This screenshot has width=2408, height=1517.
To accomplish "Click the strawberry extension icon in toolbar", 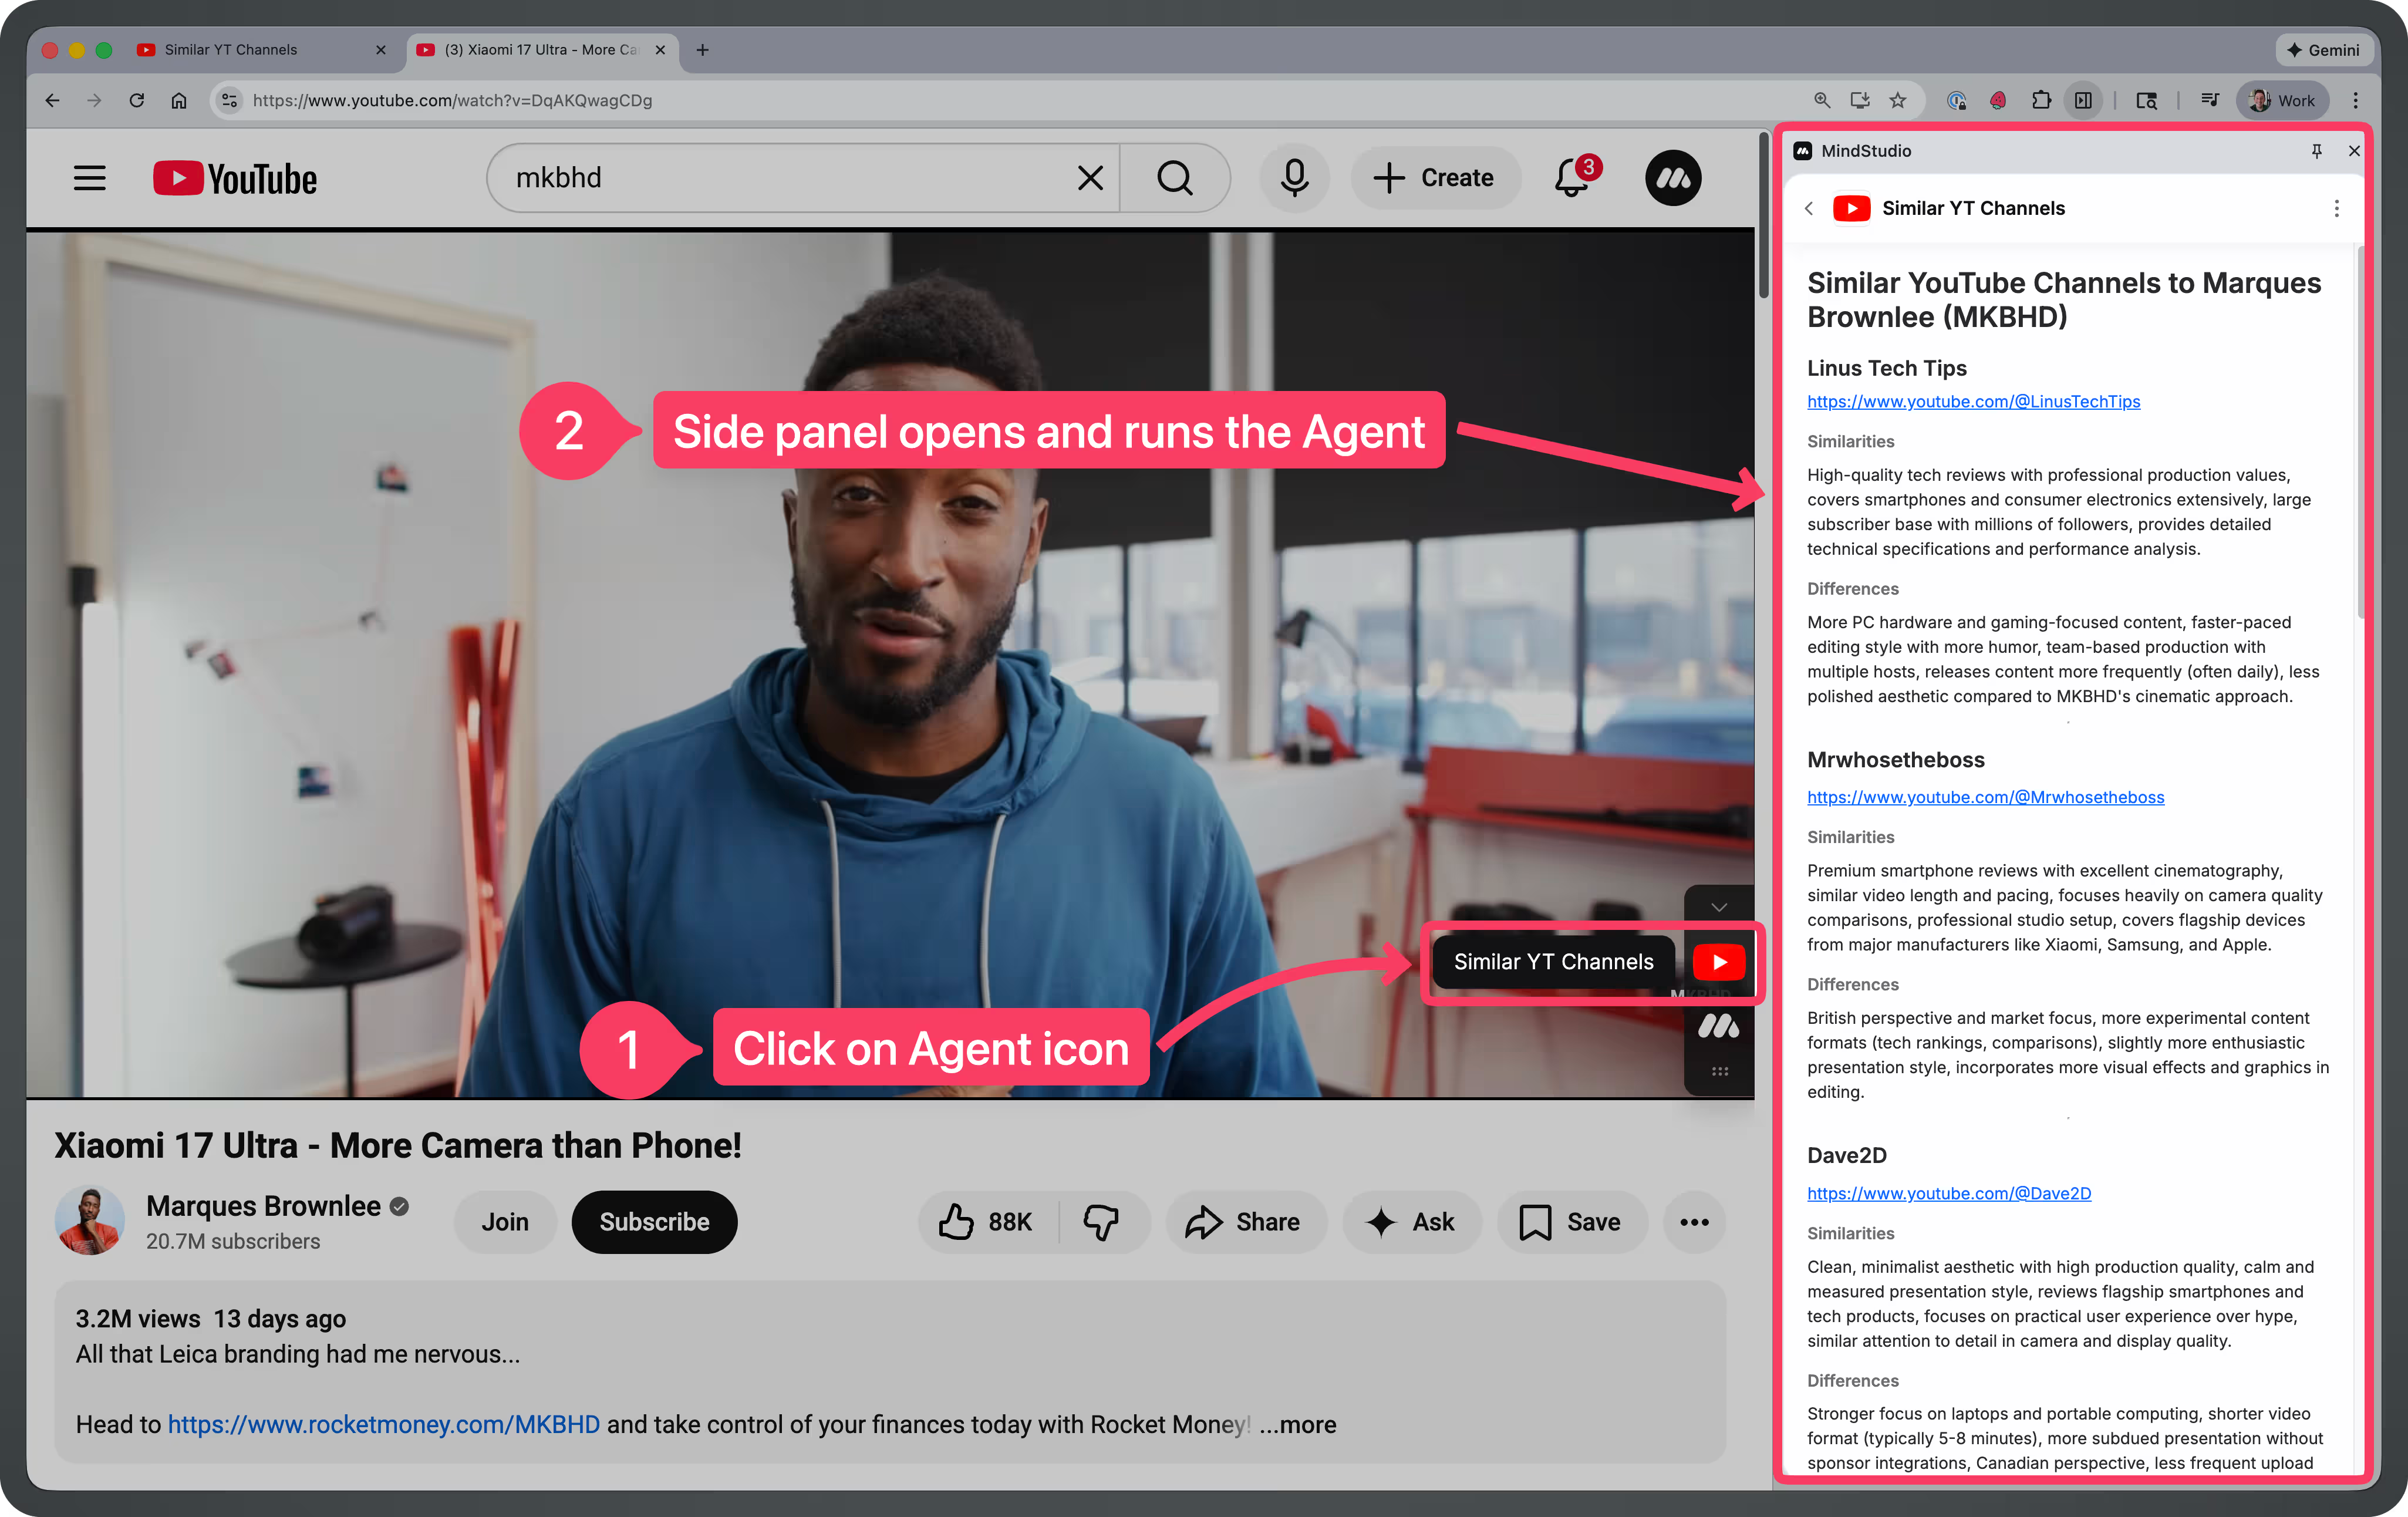I will tap(1997, 100).
